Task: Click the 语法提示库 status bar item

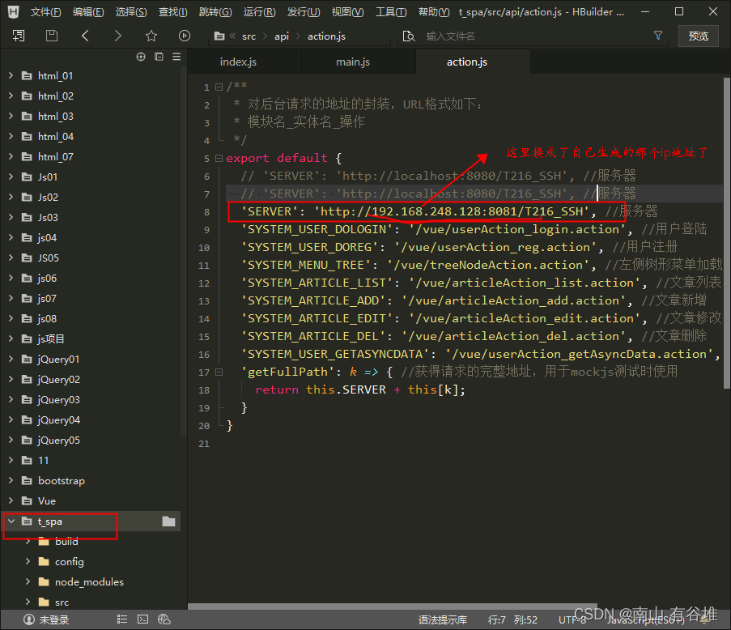Action: pos(442,619)
